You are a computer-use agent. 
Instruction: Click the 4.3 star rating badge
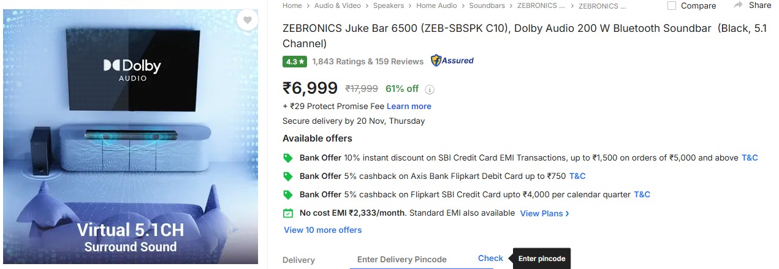295,61
